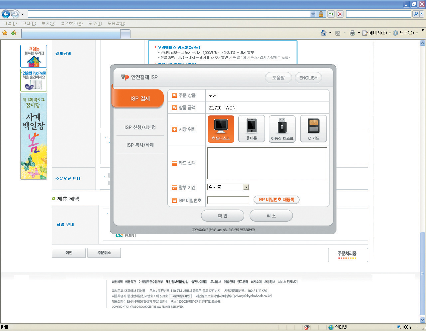Image resolution: width=426 pixels, height=331 pixels.
Task: Select removable disk (이동식 디스크) storage
Action: pyautogui.click(x=282, y=129)
